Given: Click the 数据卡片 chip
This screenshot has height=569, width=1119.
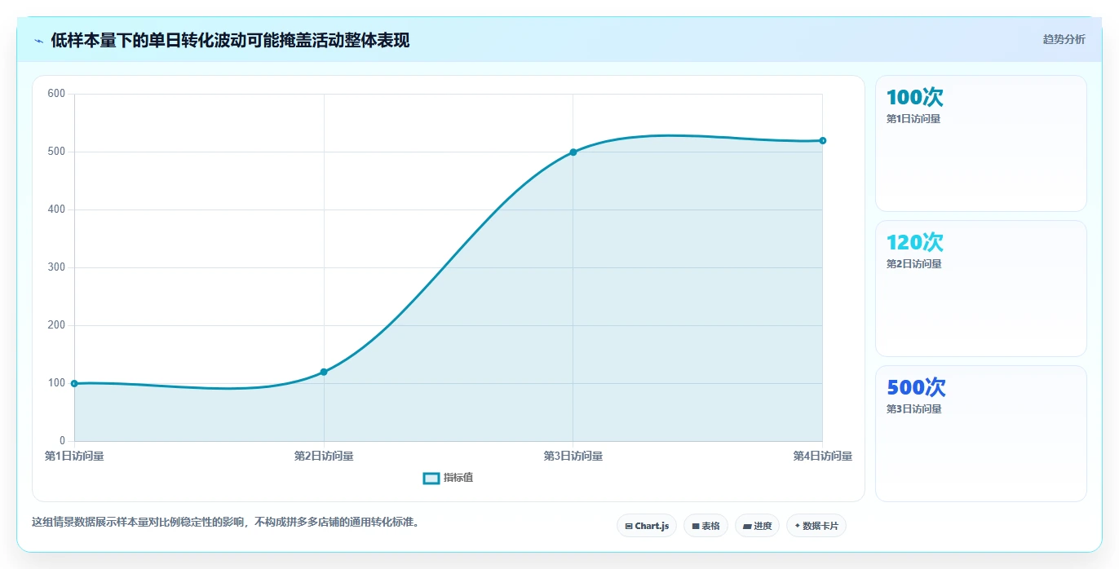Looking at the screenshot, I should [816, 526].
